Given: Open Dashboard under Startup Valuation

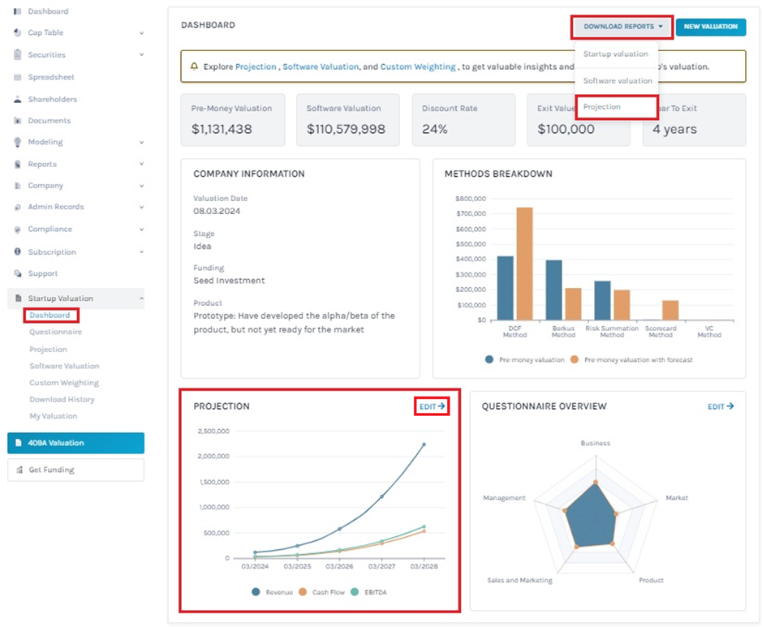Looking at the screenshot, I should click(x=50, y=316).
